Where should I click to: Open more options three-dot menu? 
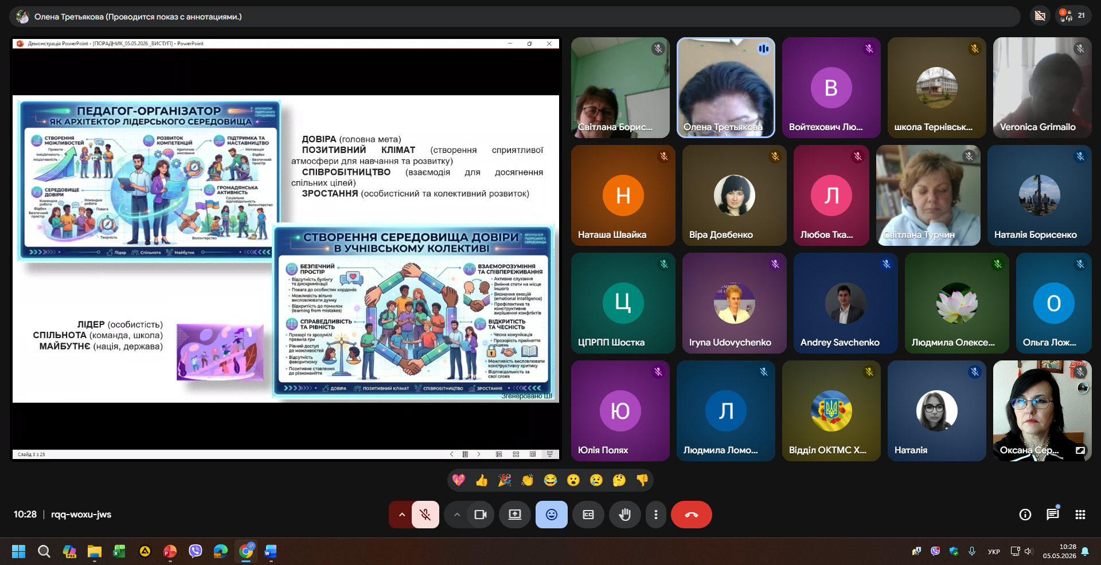click(x=656, y=515)
